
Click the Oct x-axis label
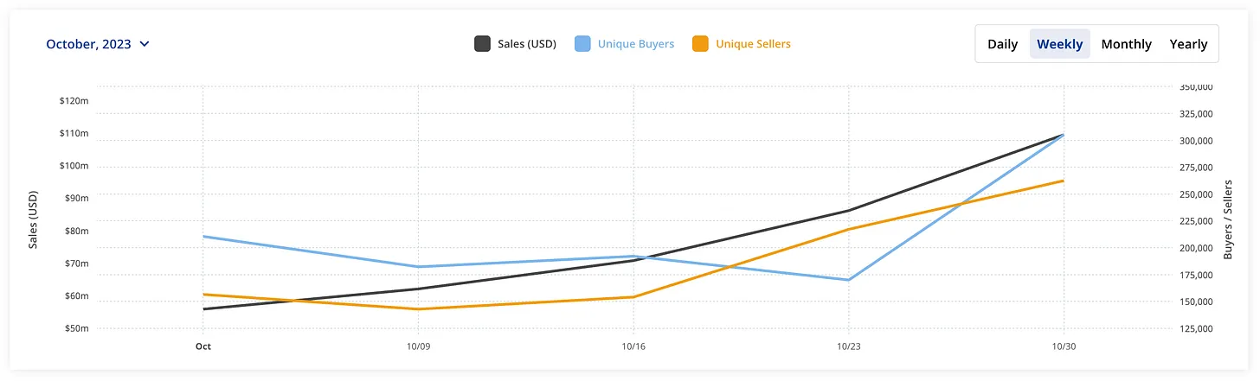[x=203, y=346]
